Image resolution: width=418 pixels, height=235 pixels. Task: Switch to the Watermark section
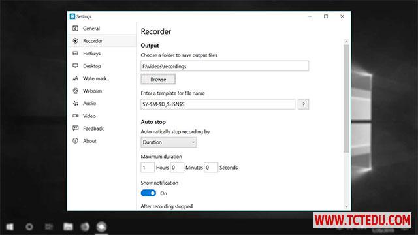tap(103, 78)
